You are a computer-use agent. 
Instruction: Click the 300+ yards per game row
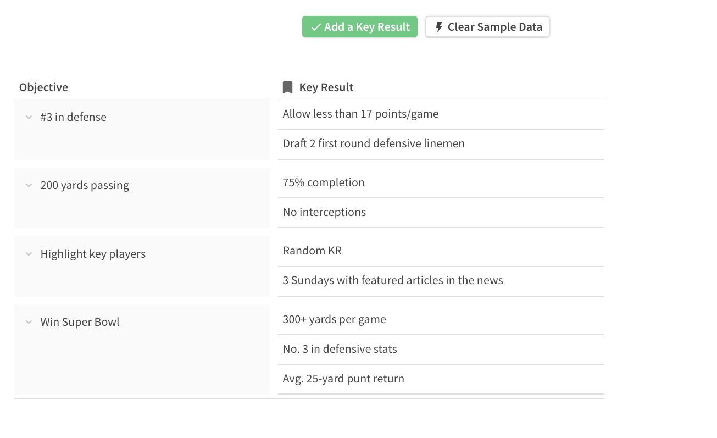[x=334, y=319]
